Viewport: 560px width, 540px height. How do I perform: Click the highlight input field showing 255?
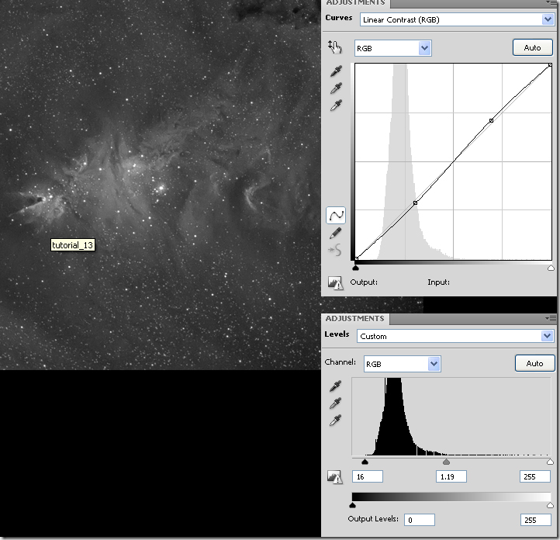point(534,477)
